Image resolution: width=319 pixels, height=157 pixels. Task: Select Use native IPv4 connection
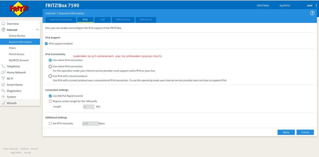pos(50,60)
